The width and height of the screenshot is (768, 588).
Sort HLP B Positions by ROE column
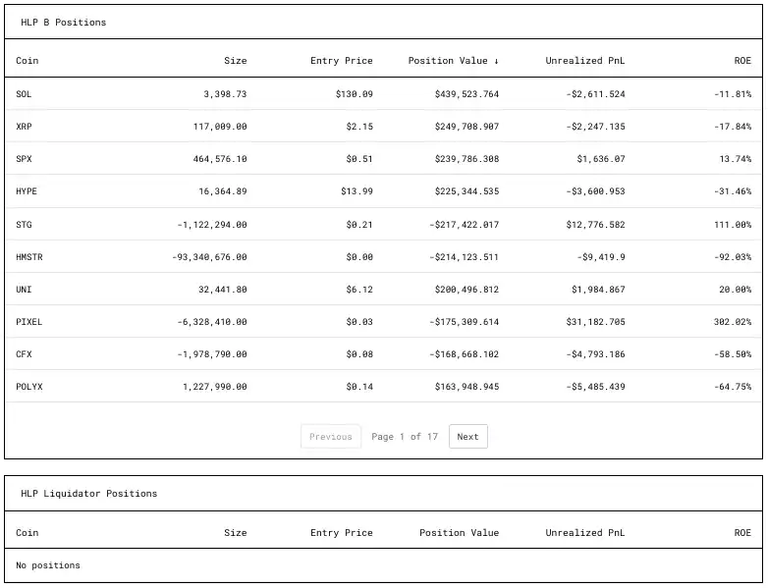pyautogui.click(x=742, y=61)
